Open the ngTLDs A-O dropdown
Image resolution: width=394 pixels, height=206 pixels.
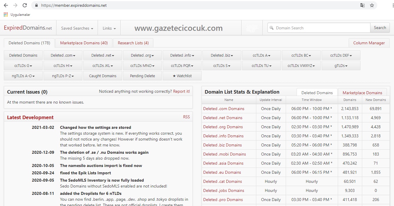click(x=23, y=76)
